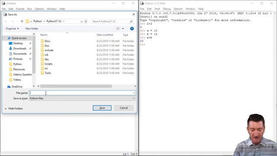The image size is (277, 156).
Task: Click the navigation pane scroll down arrow
Action: [x=34, y=86]
